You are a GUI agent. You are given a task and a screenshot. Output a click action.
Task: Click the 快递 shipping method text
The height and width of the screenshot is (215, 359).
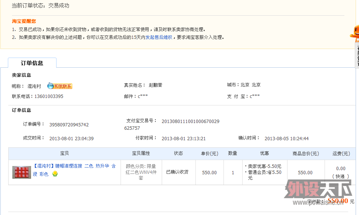click(x=341, y=176)
